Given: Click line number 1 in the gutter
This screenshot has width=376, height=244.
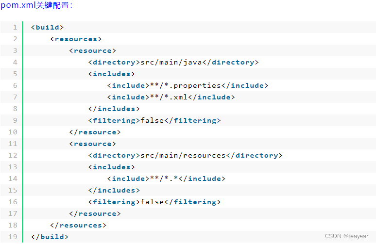Looking at the screenshot, I should (15, 27).
